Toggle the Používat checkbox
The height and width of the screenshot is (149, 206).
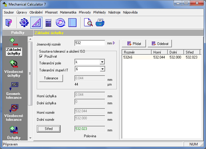click(x=41, y=56)
